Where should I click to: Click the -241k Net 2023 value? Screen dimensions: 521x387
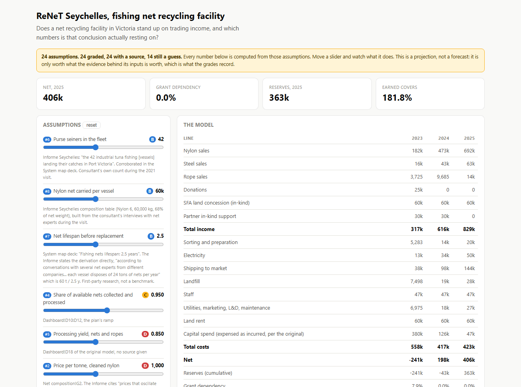416,360
